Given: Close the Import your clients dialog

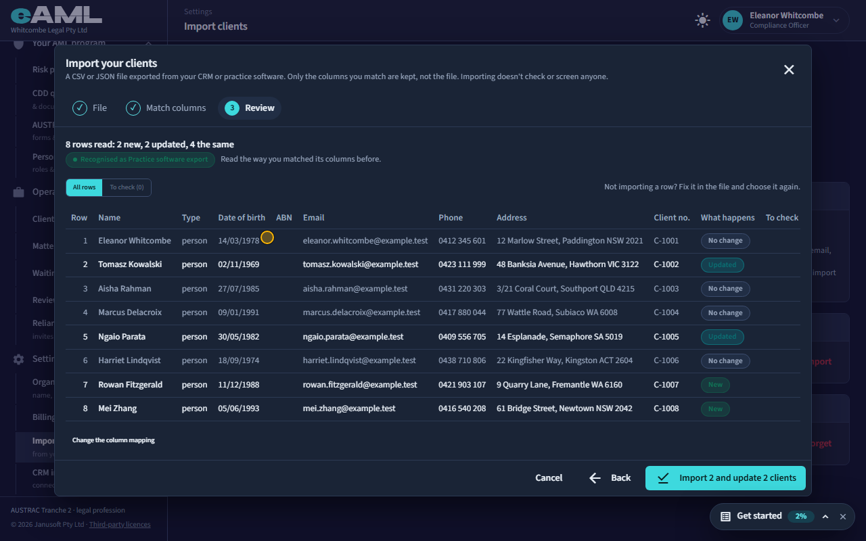Looking at the screenshot, I should tap(789, 70).
